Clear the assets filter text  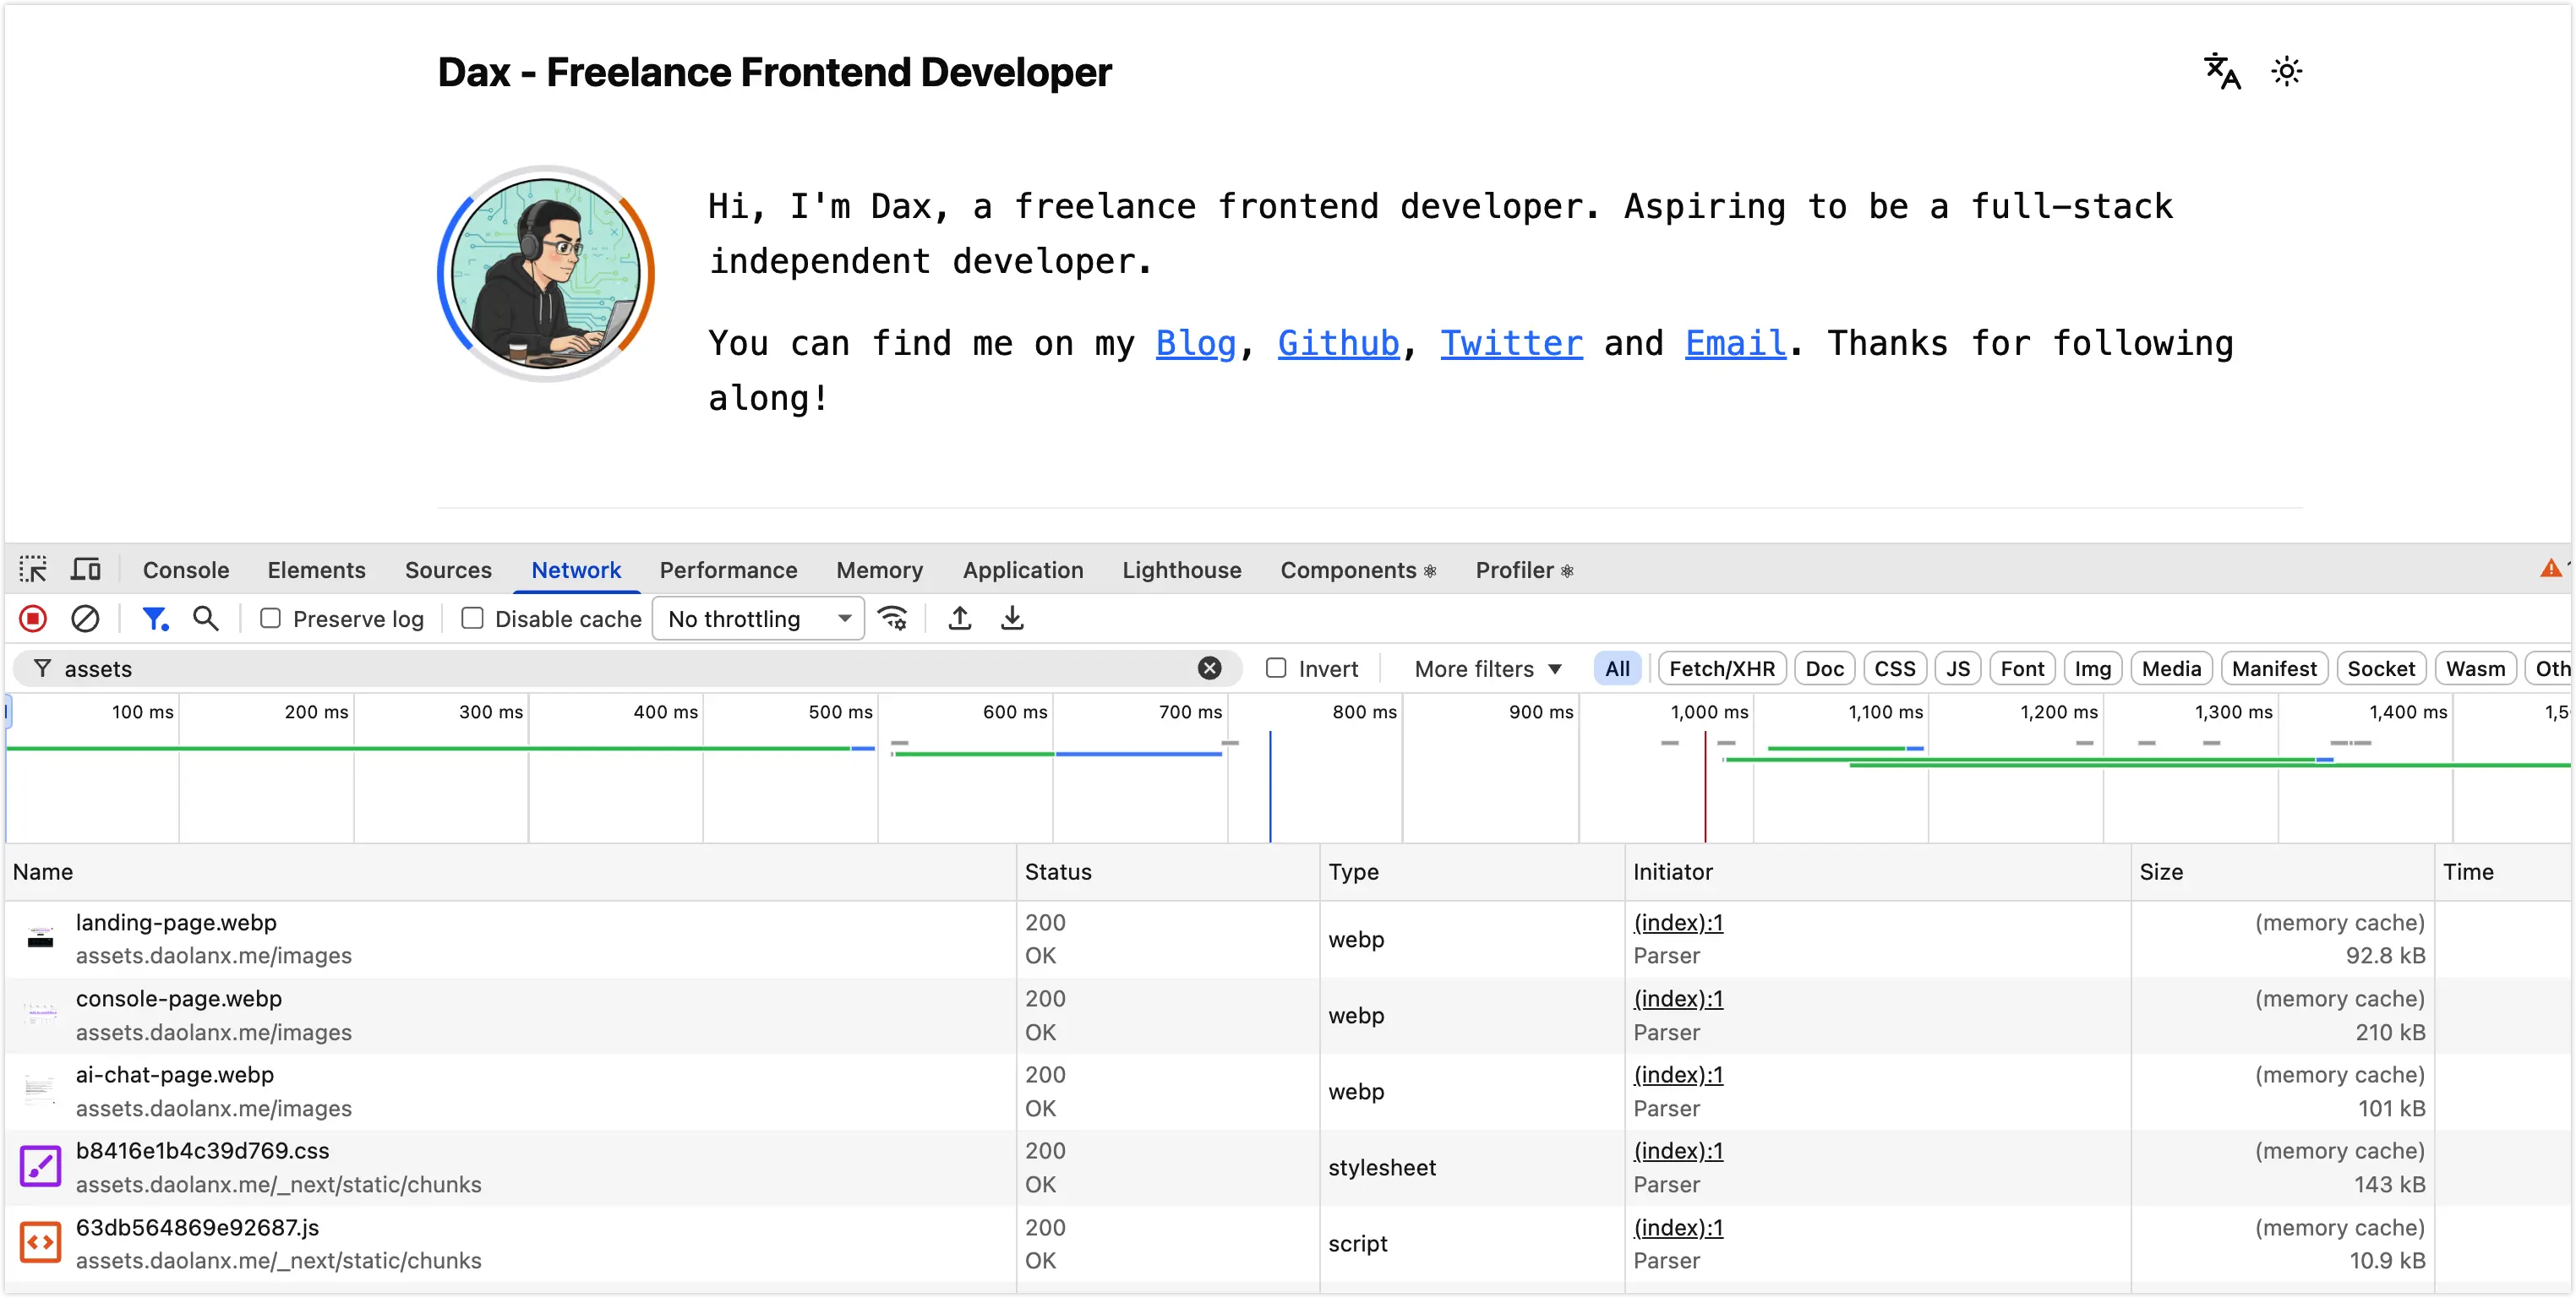(x=1209, y=668)
